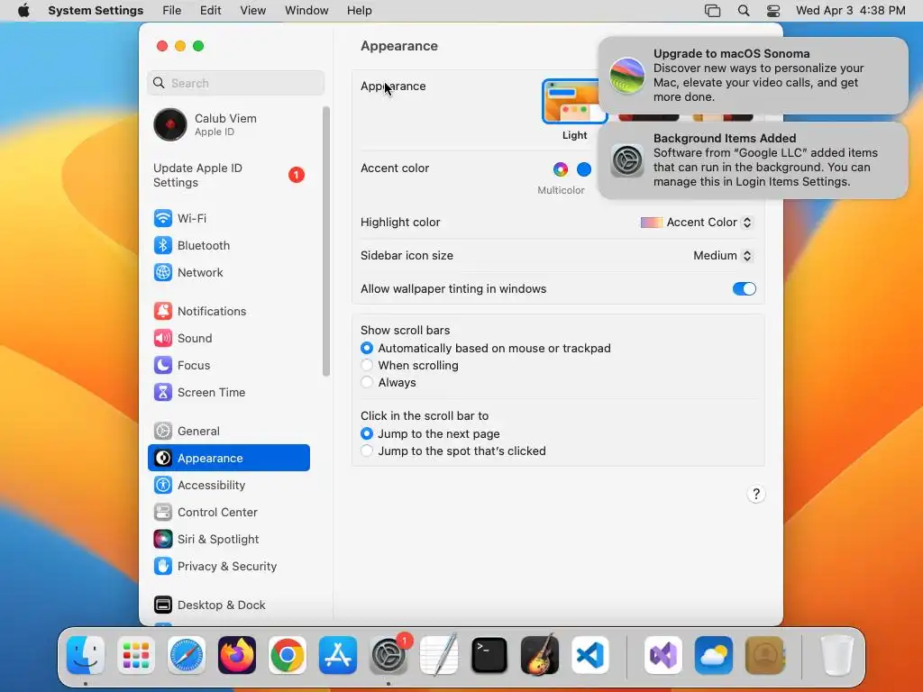Open System Settings app menu

pos(96,11)
